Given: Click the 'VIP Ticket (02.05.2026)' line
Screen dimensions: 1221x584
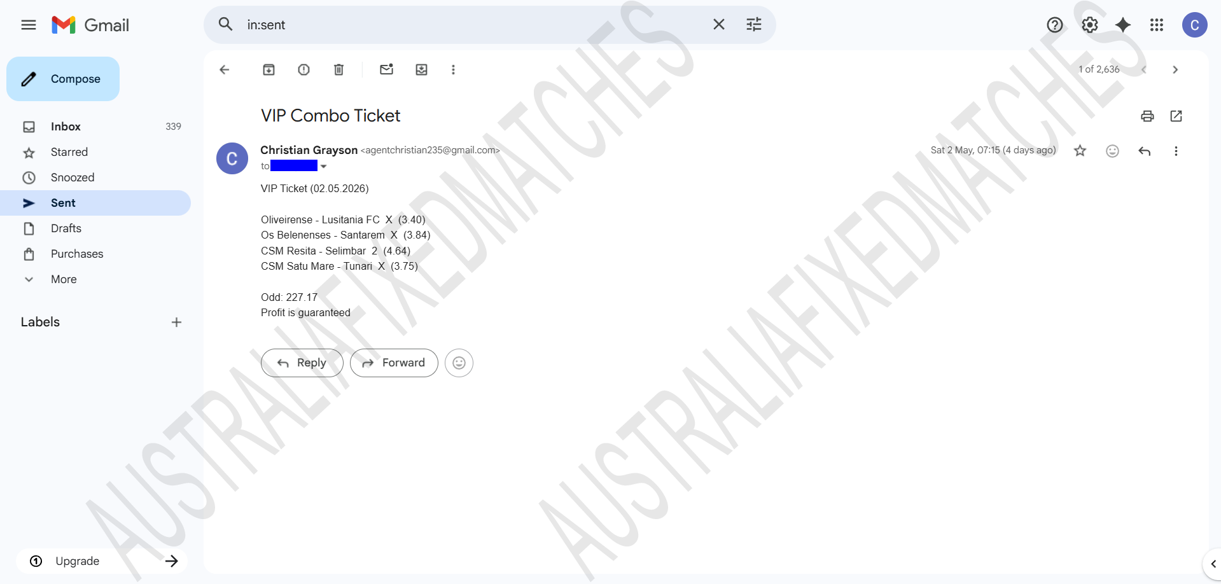Looking at the screenshot, I should [x=315, y=189].
